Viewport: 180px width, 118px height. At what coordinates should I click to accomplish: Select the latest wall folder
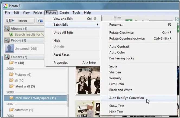tap(25, 86)
